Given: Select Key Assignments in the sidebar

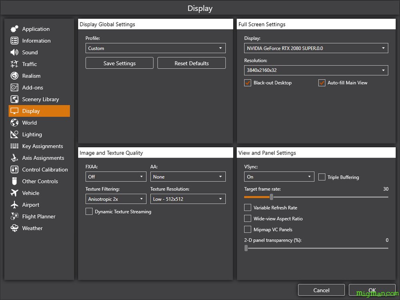Looking at the screenshot, I should [39, 146].
